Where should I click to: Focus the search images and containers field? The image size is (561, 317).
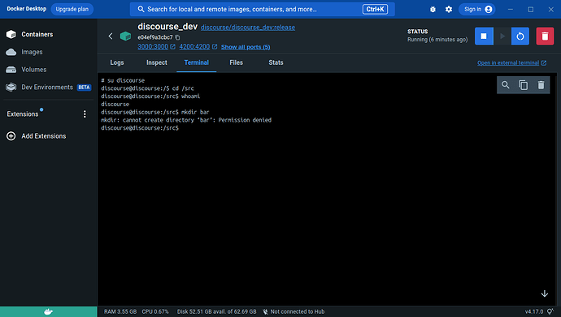click(x=263, y=9)
